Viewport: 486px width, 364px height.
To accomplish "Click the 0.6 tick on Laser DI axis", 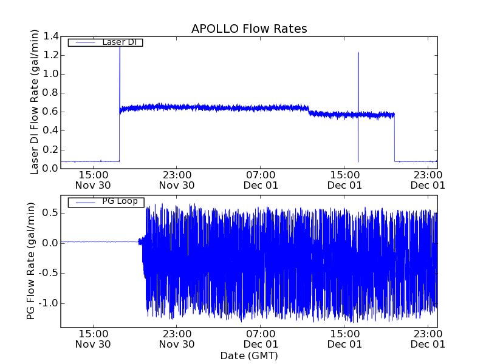I will point(50,112).
